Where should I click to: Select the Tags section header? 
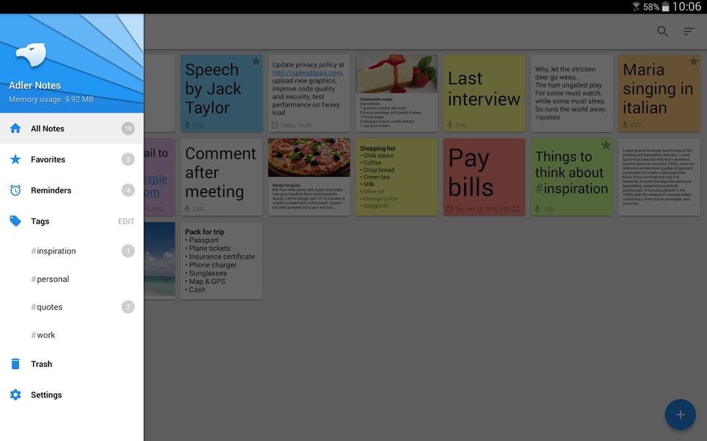pyautogui.click(x=40, y=221)
